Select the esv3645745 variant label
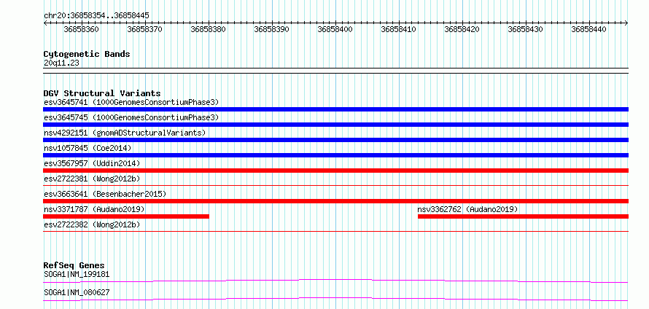 (131, 117)
